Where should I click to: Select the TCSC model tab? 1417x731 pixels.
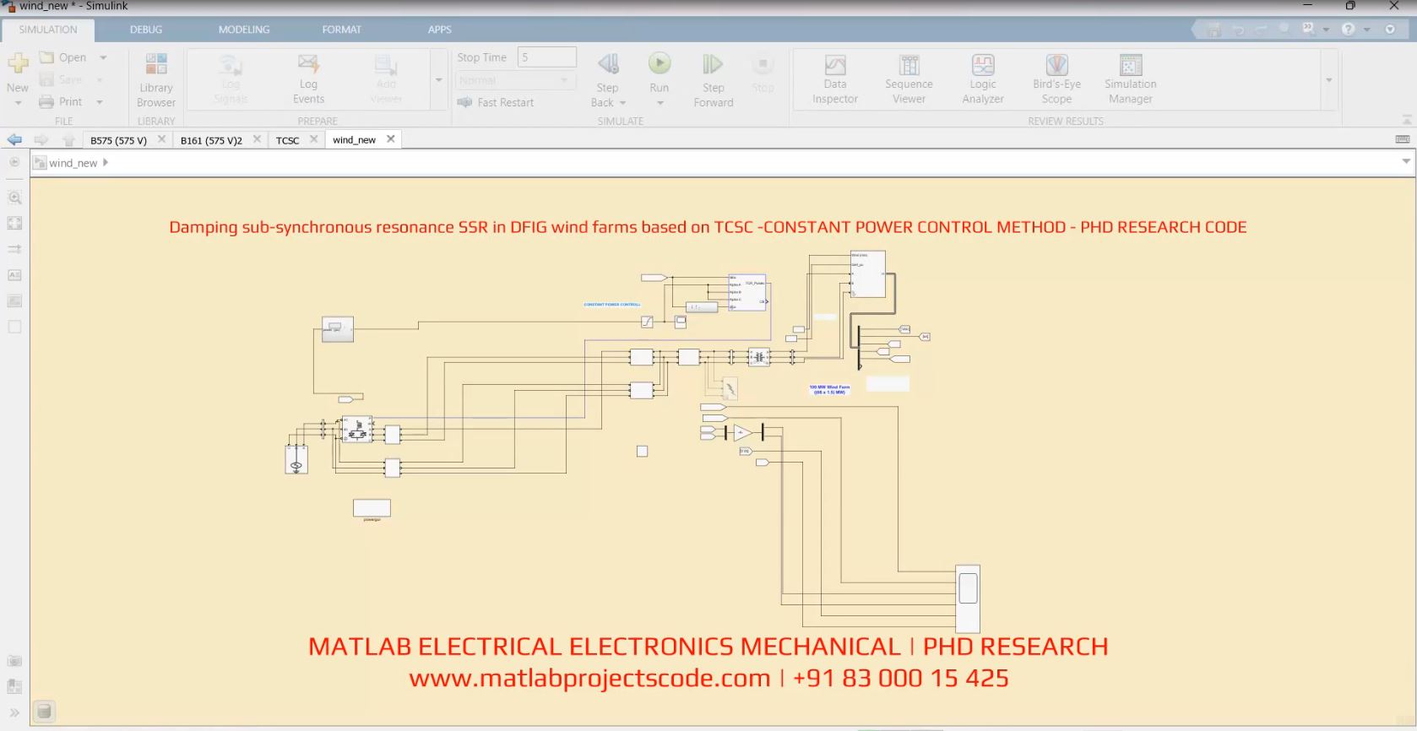(x=287, y=140)
